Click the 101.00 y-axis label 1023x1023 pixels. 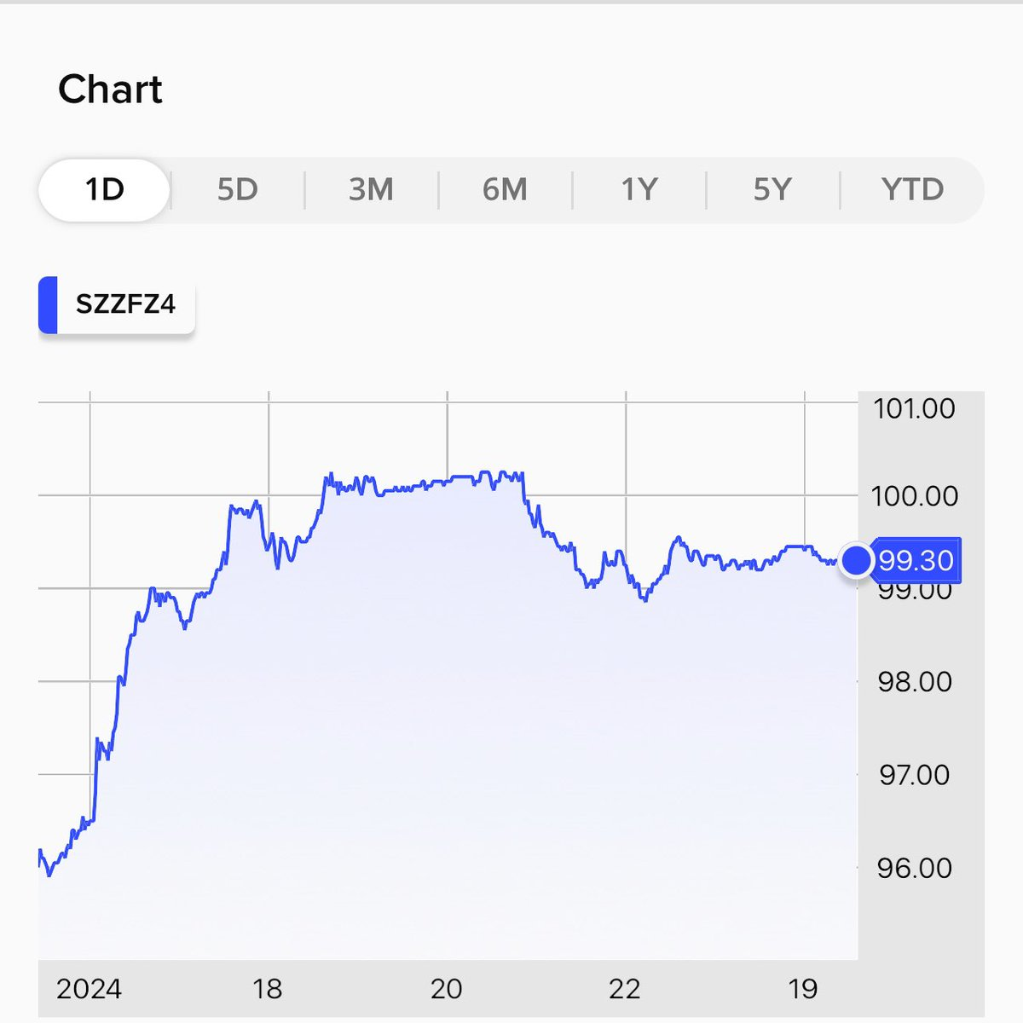point(914,408)
